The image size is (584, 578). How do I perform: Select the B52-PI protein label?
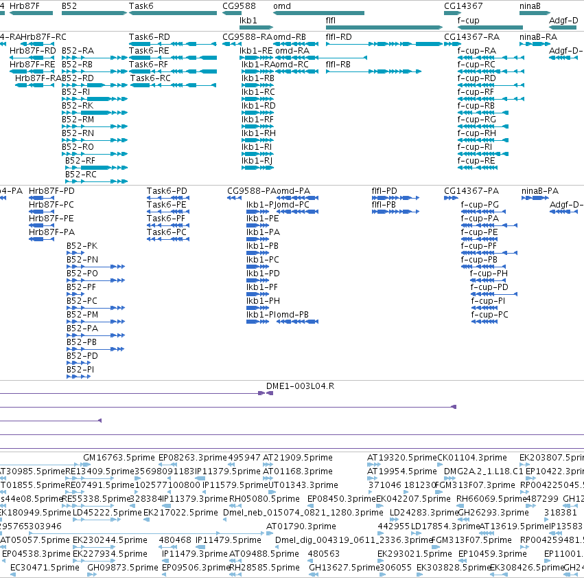pos(80,370)
